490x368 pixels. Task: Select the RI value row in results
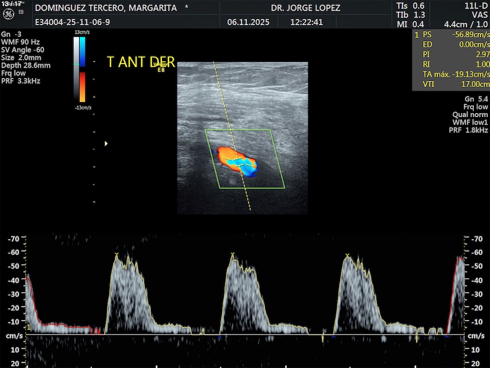(451, 64)
